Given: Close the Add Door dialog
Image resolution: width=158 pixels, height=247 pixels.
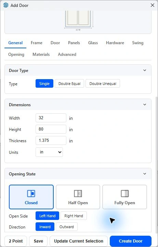Looking at the screenshot, I should [152, 5].
